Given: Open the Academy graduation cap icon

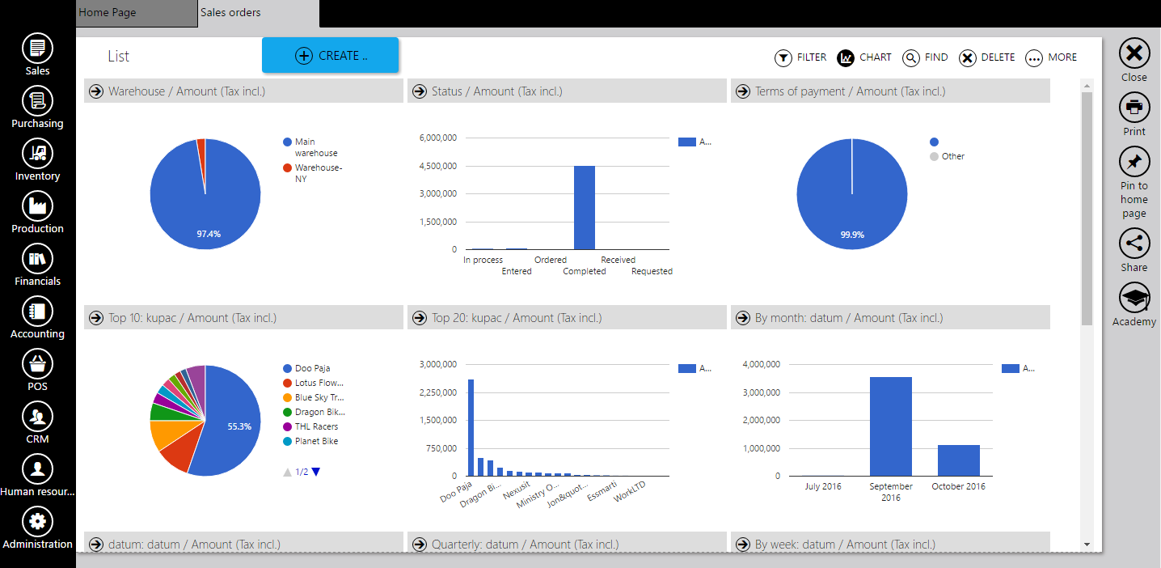Looking at the screenshot, I should [x=1134, y=298].
